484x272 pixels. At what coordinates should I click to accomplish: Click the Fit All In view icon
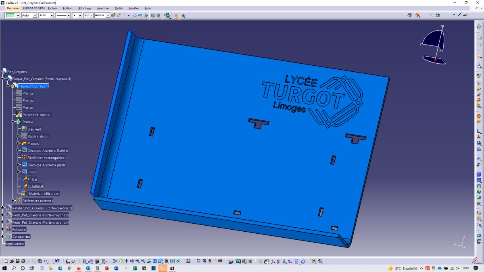pos(121,261)
